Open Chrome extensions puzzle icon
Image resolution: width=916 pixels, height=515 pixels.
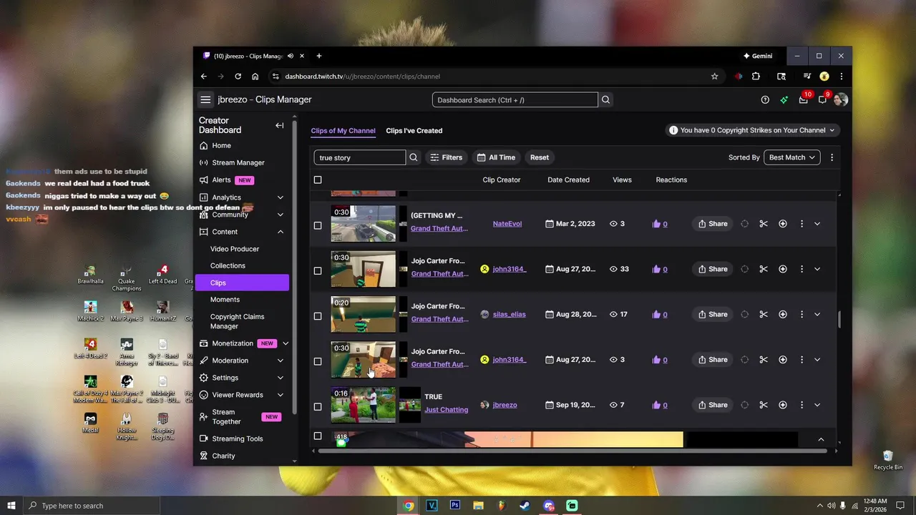756,77
